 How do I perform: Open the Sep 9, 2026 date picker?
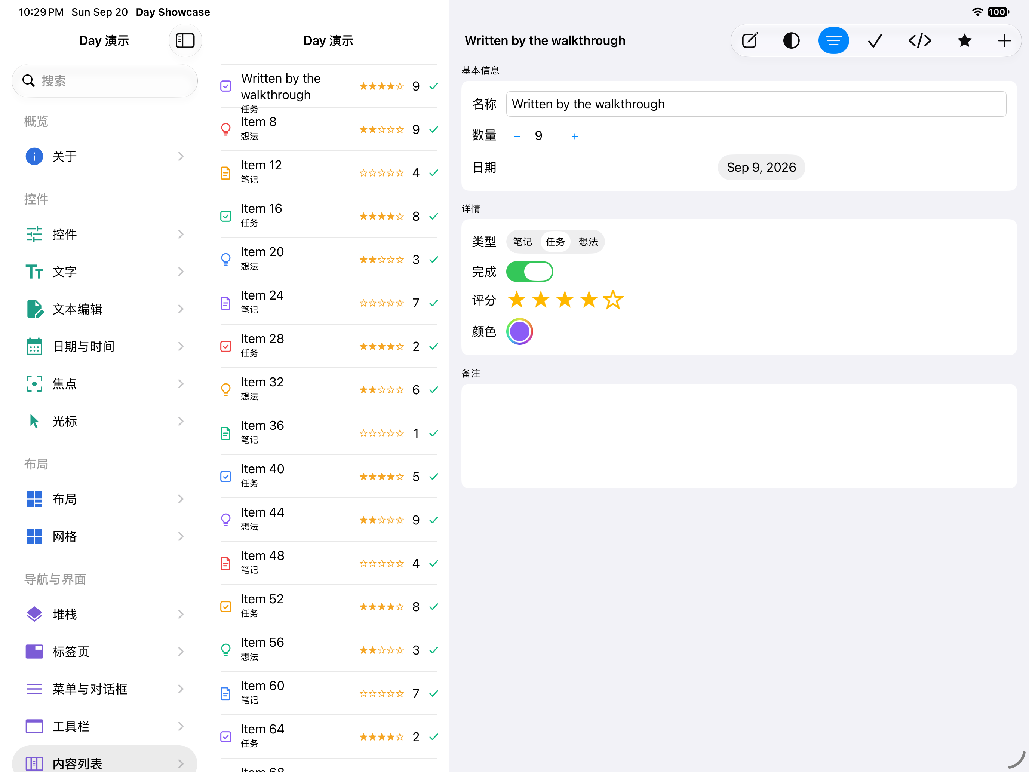pyautogui.click(x=761, y=167)
